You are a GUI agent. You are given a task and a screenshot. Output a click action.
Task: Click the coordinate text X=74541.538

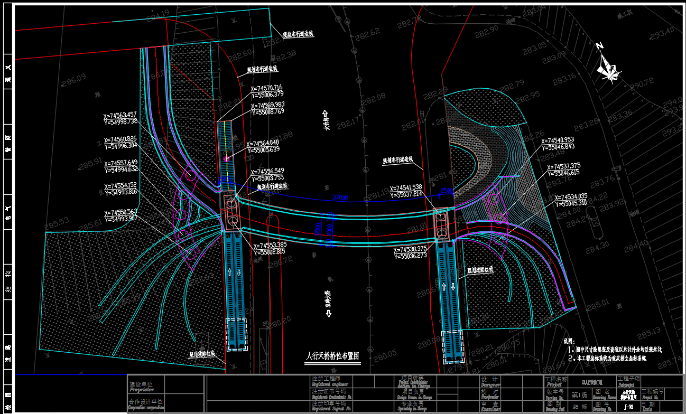click(405, 187)
